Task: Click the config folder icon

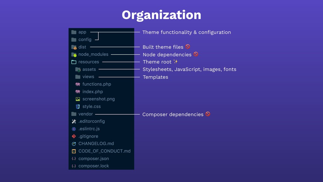Action: (74, 39)
